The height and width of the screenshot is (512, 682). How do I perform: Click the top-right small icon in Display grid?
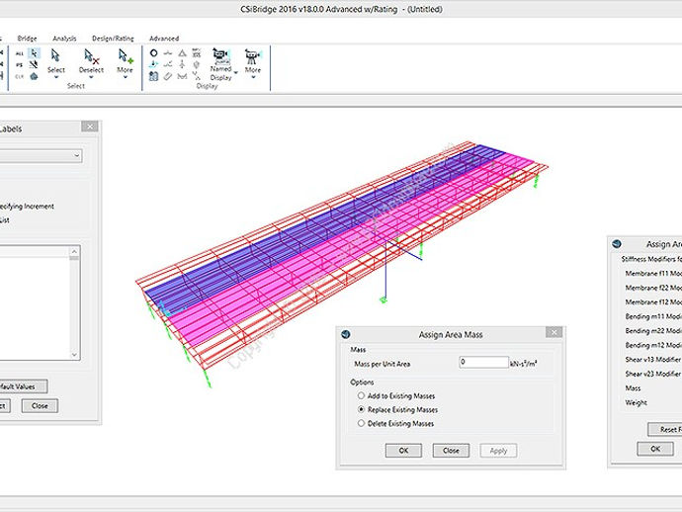(x=197, y=53)
